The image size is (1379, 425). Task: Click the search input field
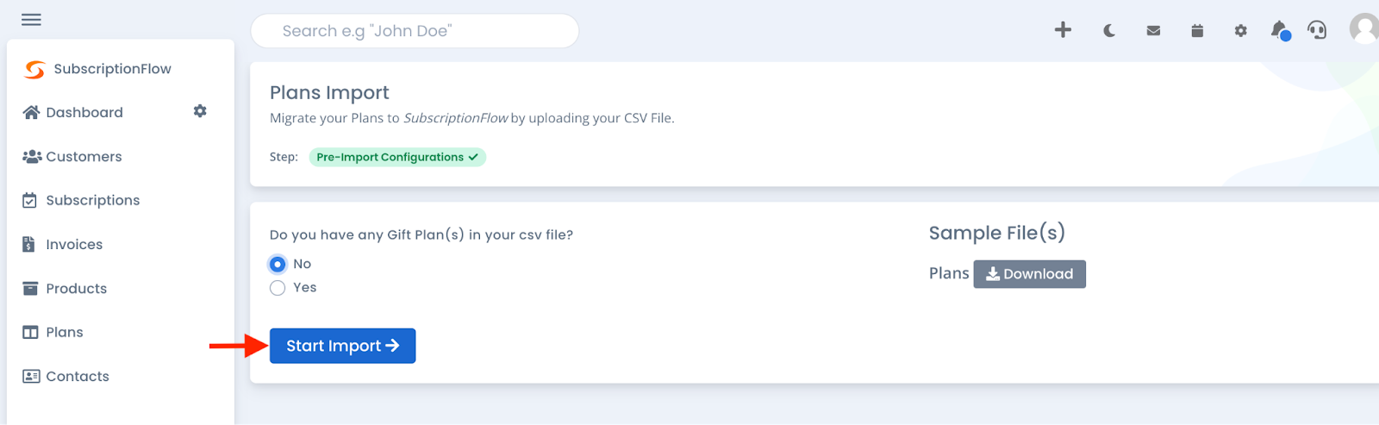[415, 31]
